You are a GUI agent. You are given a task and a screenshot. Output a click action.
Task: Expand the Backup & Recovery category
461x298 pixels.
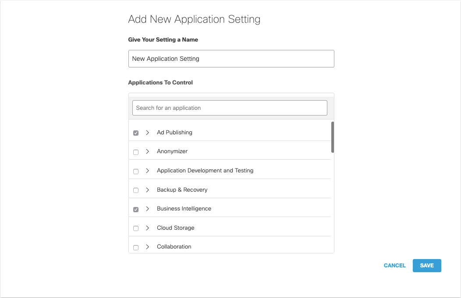point(147,189)
